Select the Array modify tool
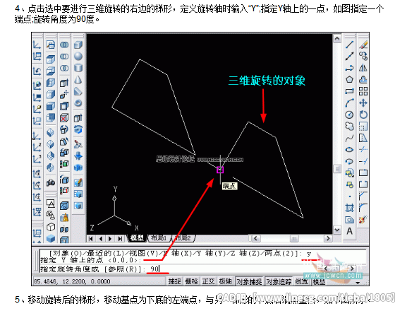Viewport: 419px width, 311px height. [x=363, y=91]
